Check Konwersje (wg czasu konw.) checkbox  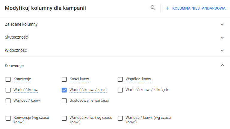[x=8, y=118]
